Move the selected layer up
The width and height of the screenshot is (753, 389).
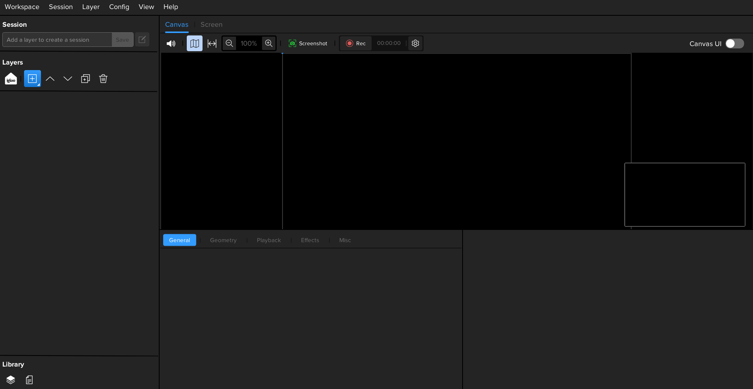50,79
